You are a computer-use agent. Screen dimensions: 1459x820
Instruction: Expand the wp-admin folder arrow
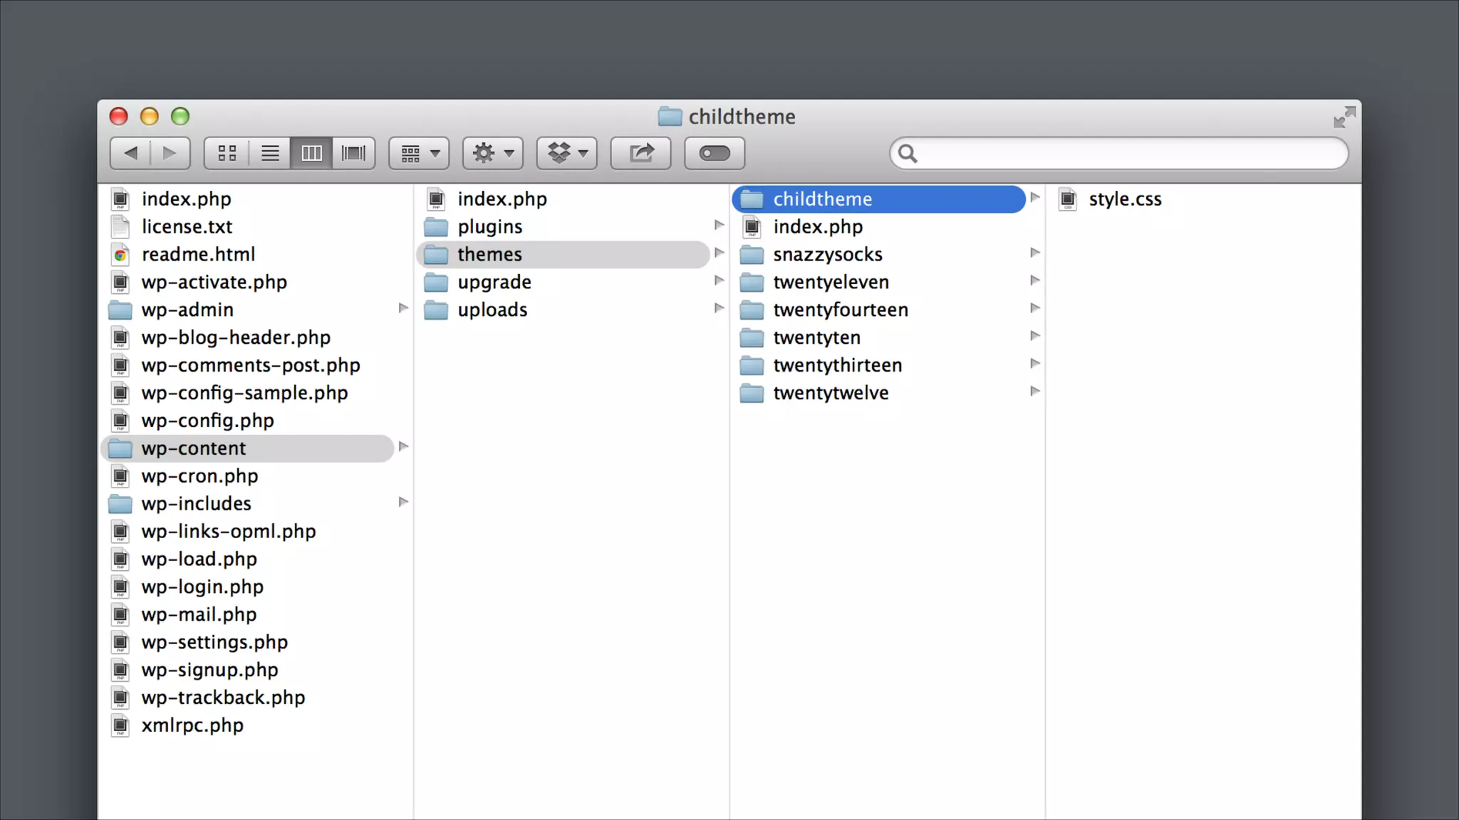[403, 308]
